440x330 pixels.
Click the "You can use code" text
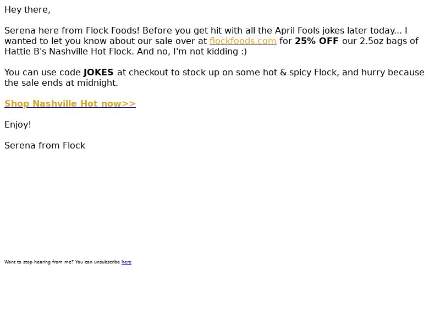pos(43,73)
